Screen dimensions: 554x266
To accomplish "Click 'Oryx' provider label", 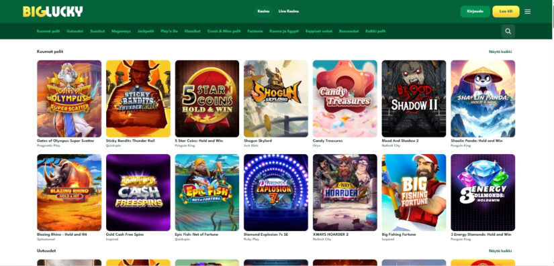I will point(316,145).
